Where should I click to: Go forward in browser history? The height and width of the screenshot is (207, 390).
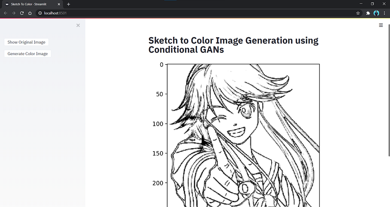click(14, 13)
